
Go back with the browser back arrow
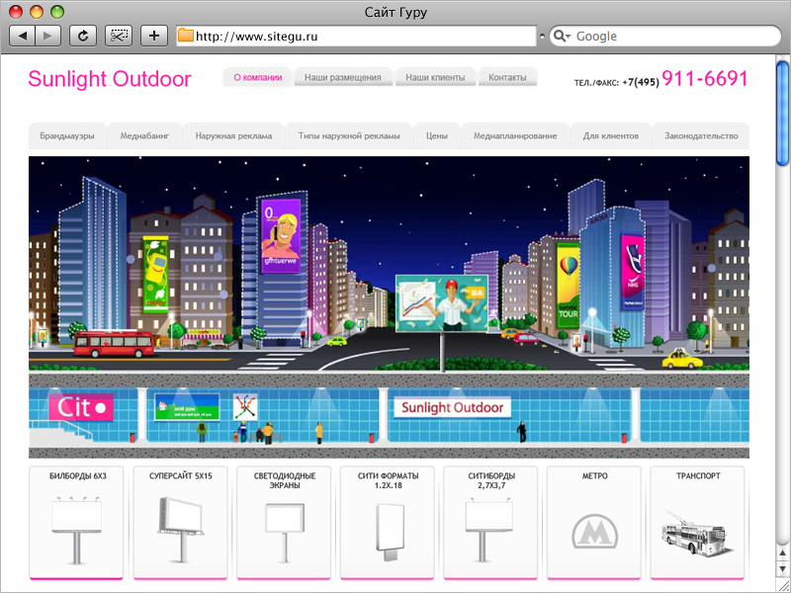(x=23, y=36)
